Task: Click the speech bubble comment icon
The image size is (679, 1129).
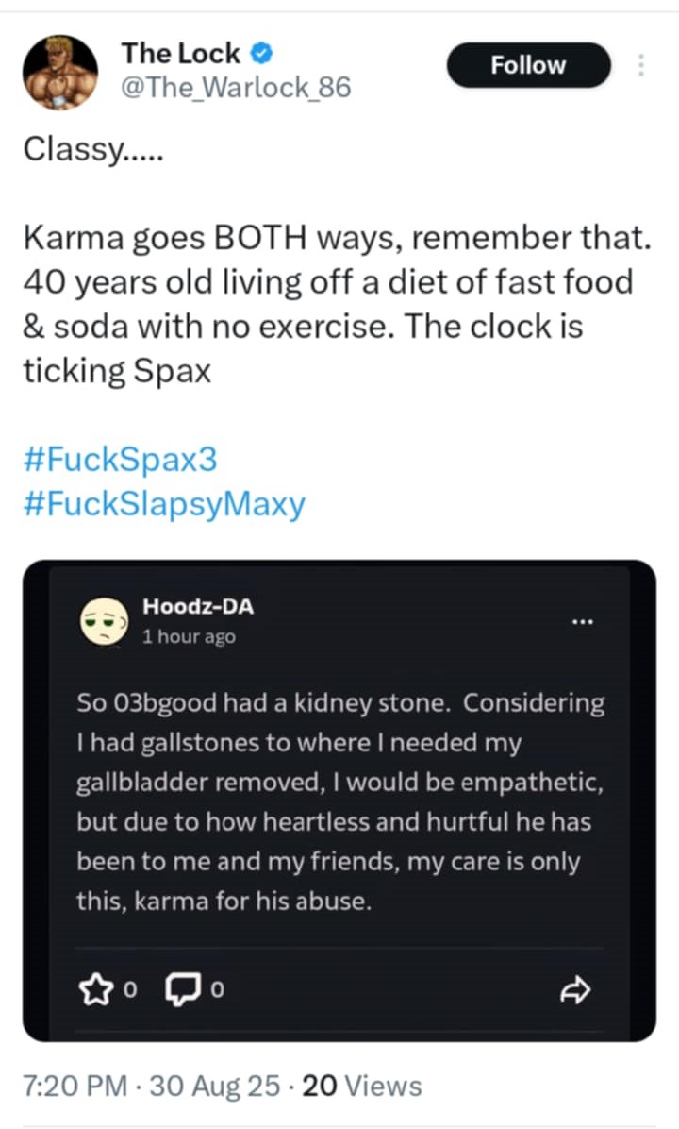Action: (178, 989)
